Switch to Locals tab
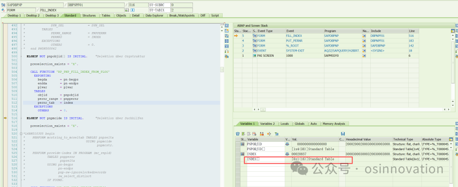This screenshot has height=187, width=458. pyautogui.click(x=285, y=124)
